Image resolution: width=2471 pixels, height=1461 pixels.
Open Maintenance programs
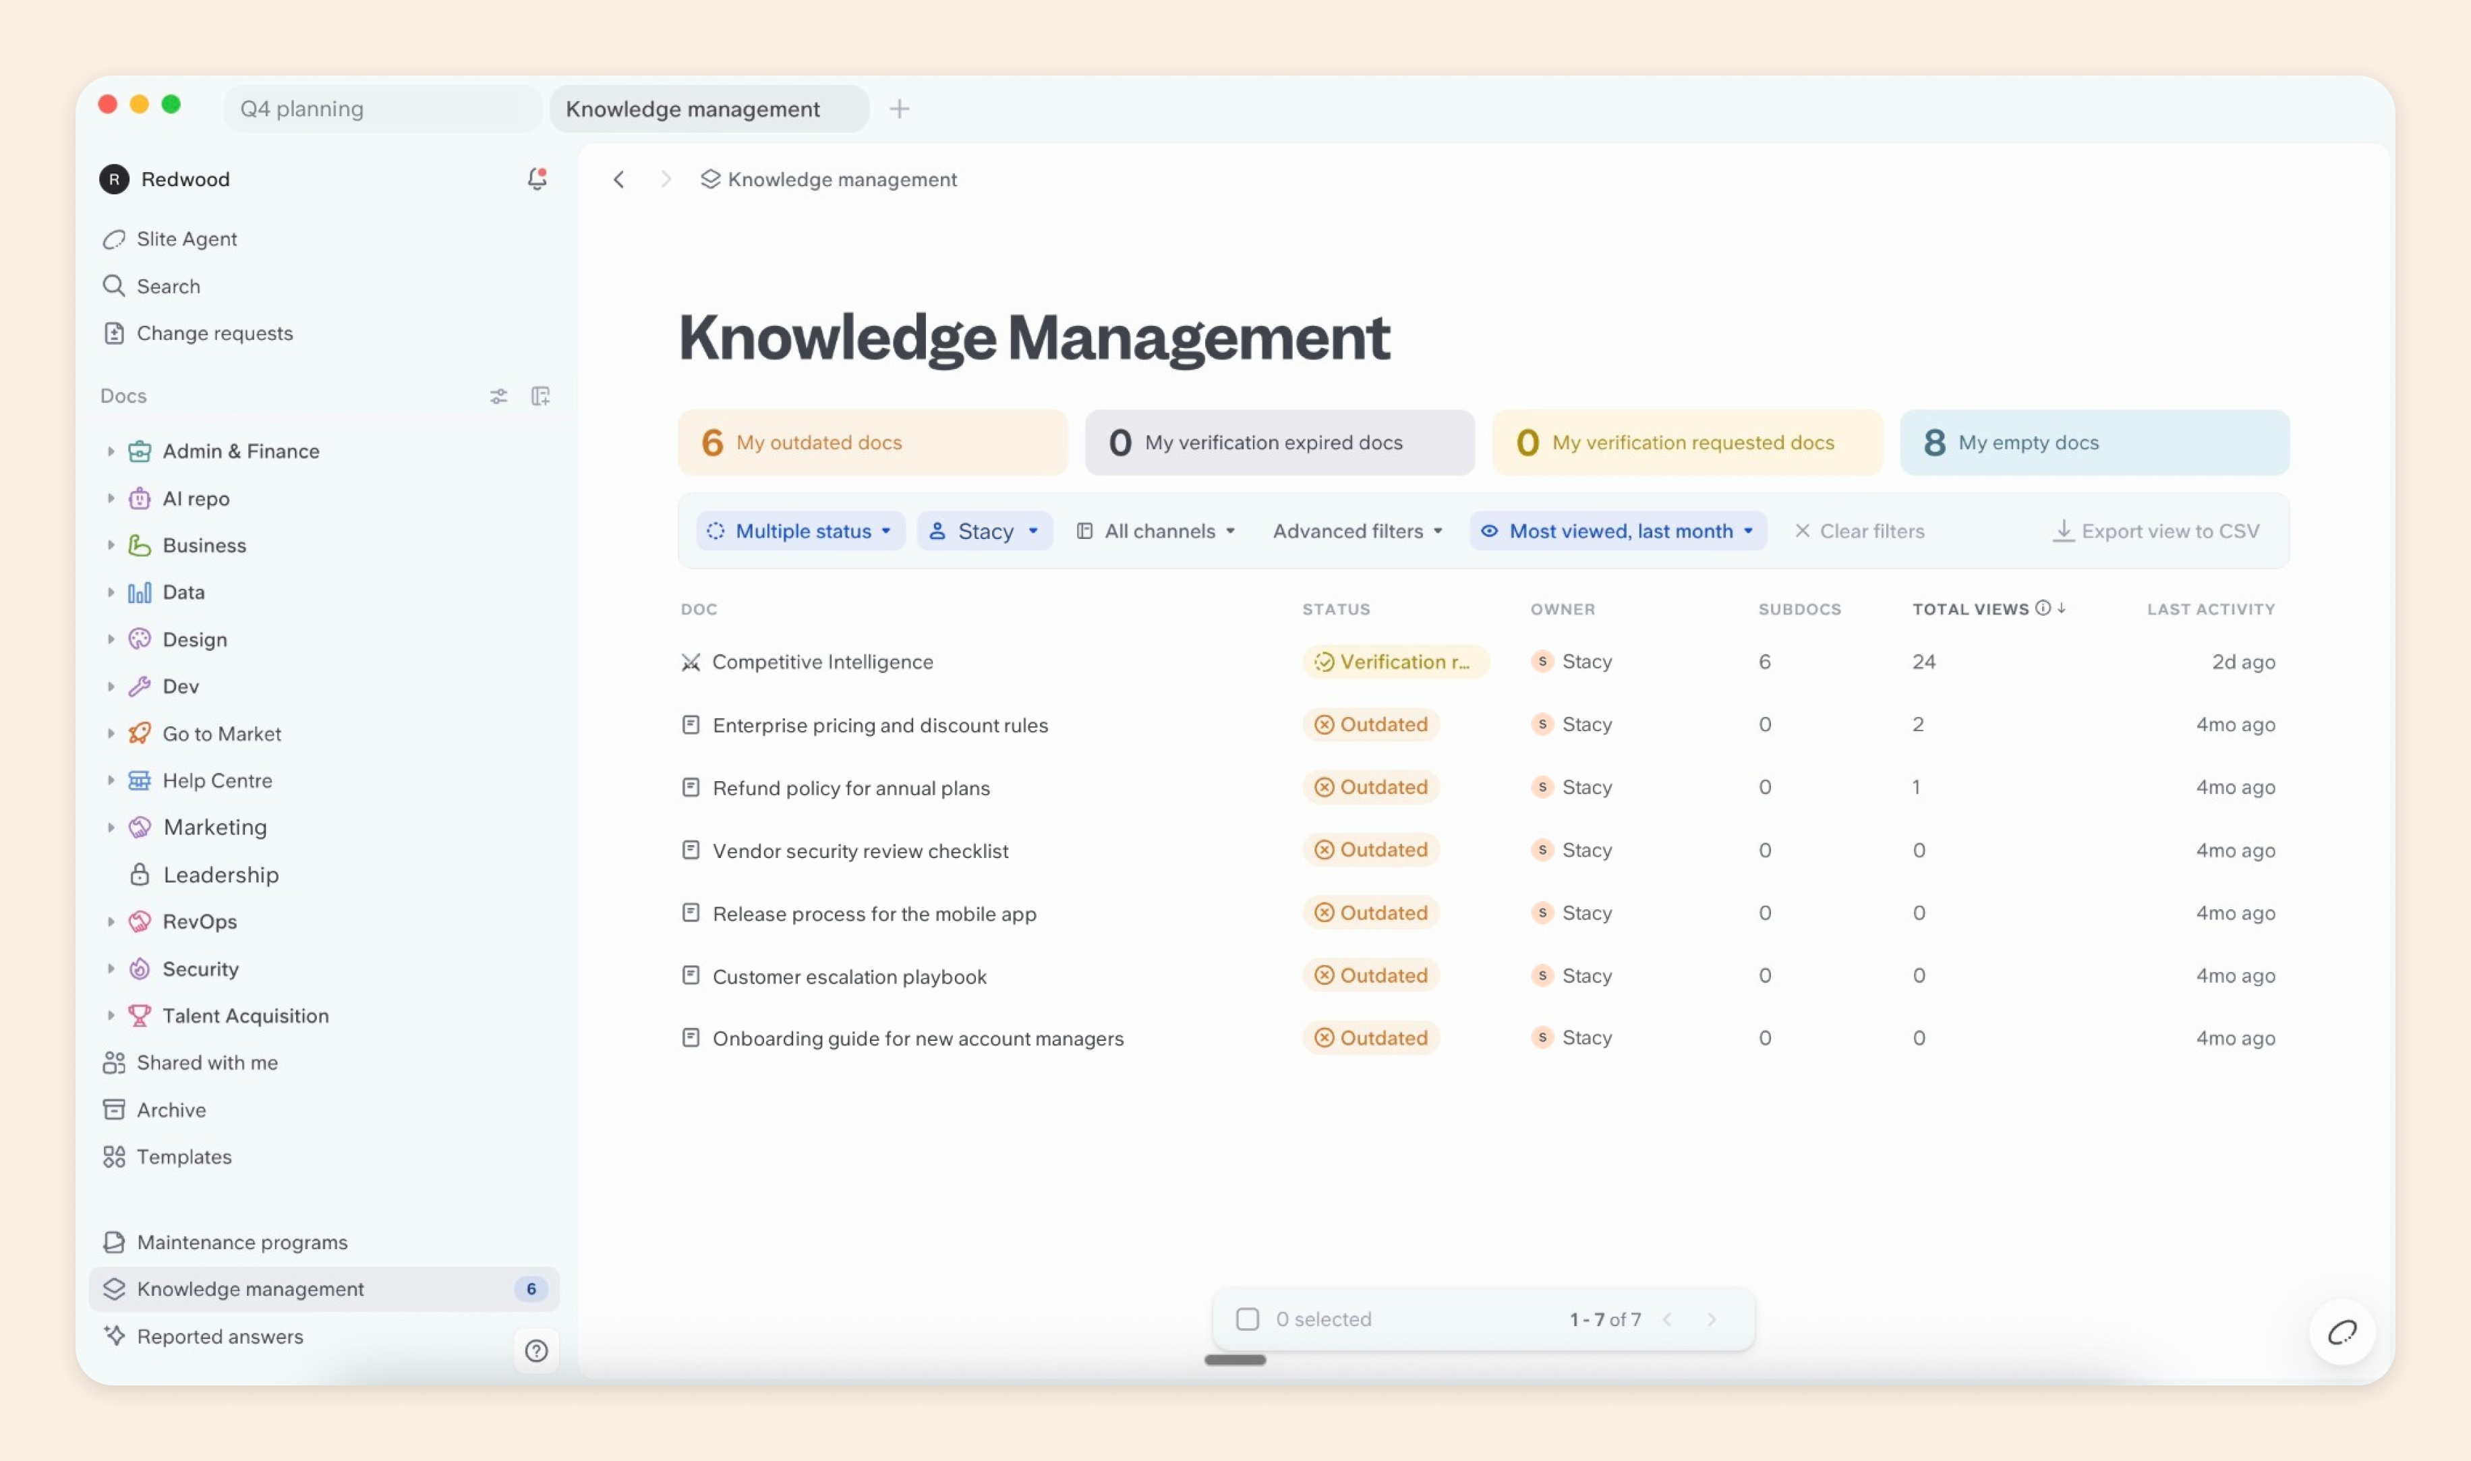coord(225,1242)
